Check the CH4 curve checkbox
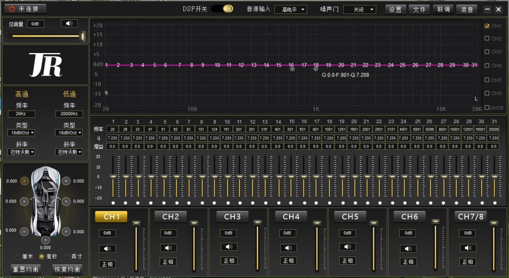Viewport: 509px width, 278px height. (x=487, y=66)
